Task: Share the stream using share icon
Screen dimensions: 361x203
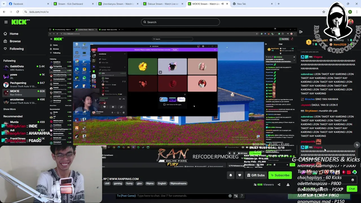Action: click(x=279, y=185)
